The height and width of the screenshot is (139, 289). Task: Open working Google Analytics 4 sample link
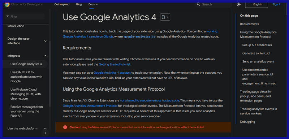point(140,34)
